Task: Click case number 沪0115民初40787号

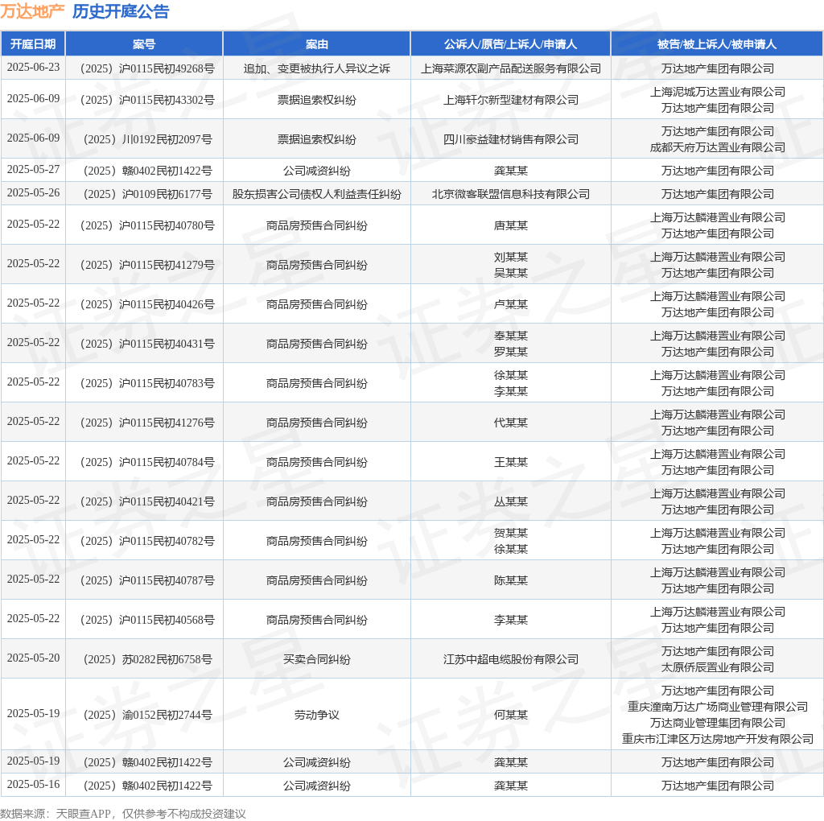Action: point(147,580)
